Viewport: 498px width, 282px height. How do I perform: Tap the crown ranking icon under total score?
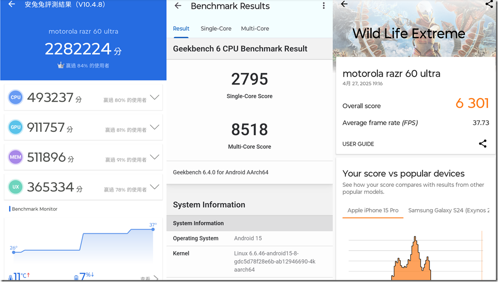point(61,65)
